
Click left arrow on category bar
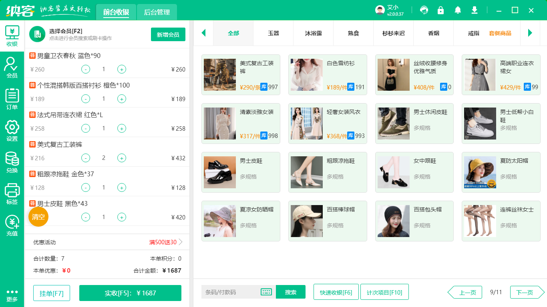pyautogui.click(x=203, y=33)
